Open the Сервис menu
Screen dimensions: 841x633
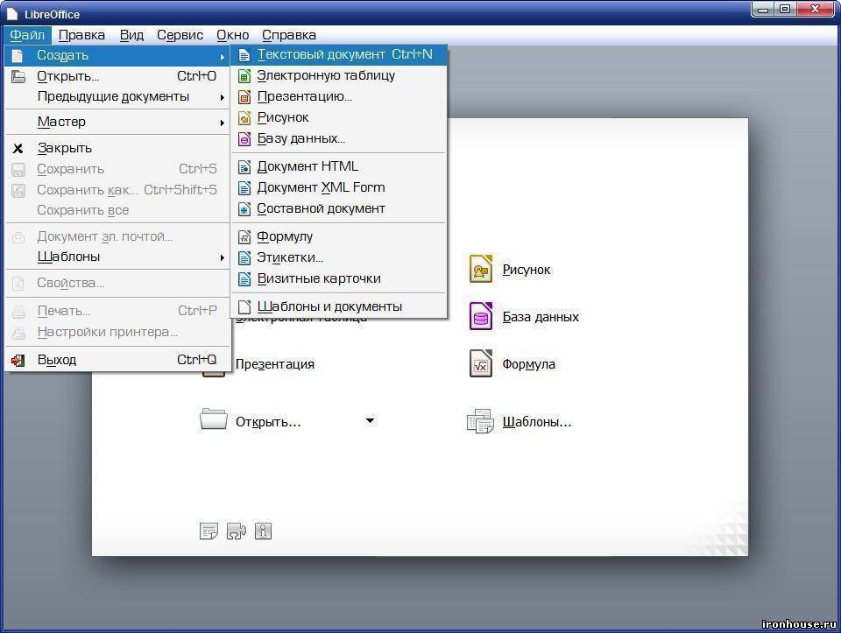pos(180,35)
